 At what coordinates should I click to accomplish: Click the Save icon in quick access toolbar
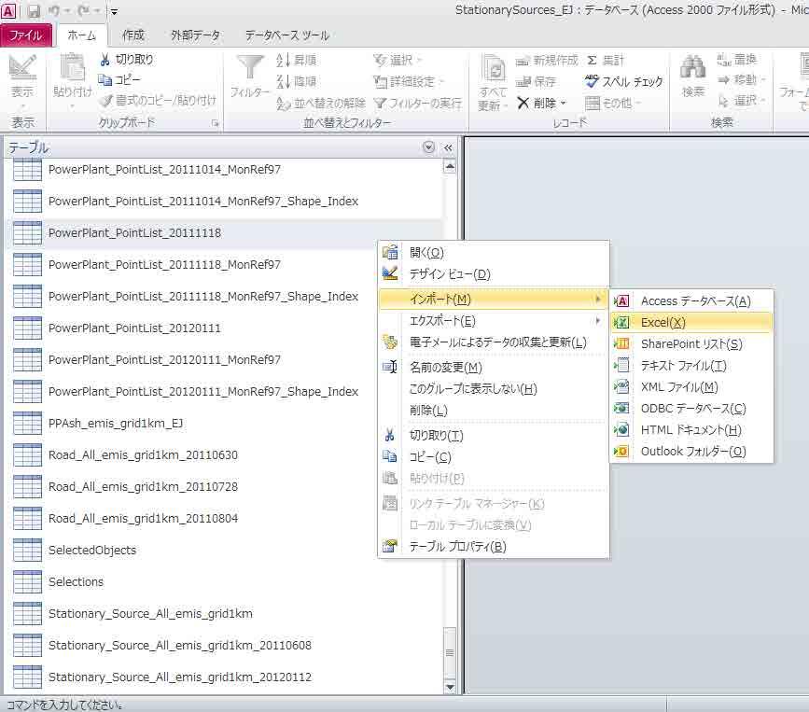click(34, 11)
